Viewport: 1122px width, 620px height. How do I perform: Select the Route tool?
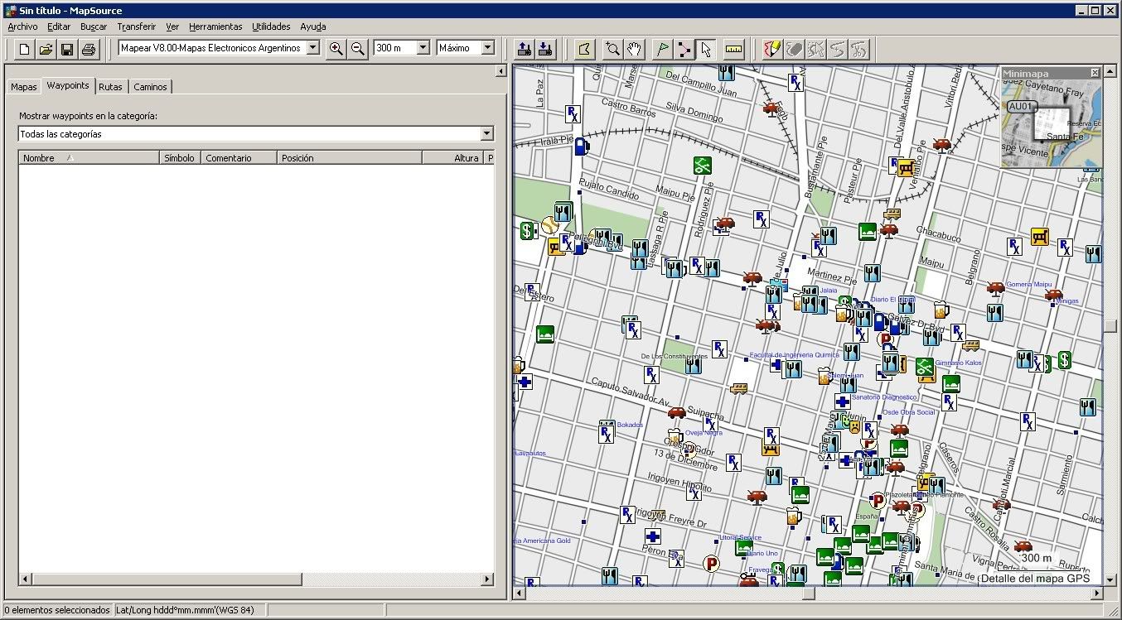click(x=684, y=49)
